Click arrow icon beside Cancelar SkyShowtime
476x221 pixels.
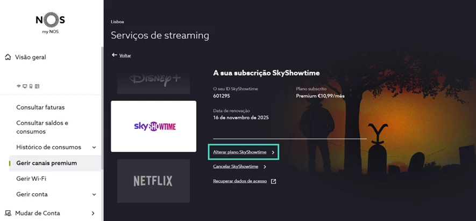tap(265, 167)
